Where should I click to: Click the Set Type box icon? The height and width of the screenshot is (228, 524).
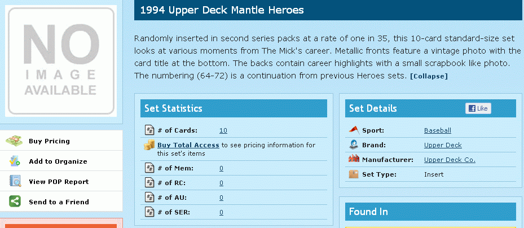coord(354,174)
